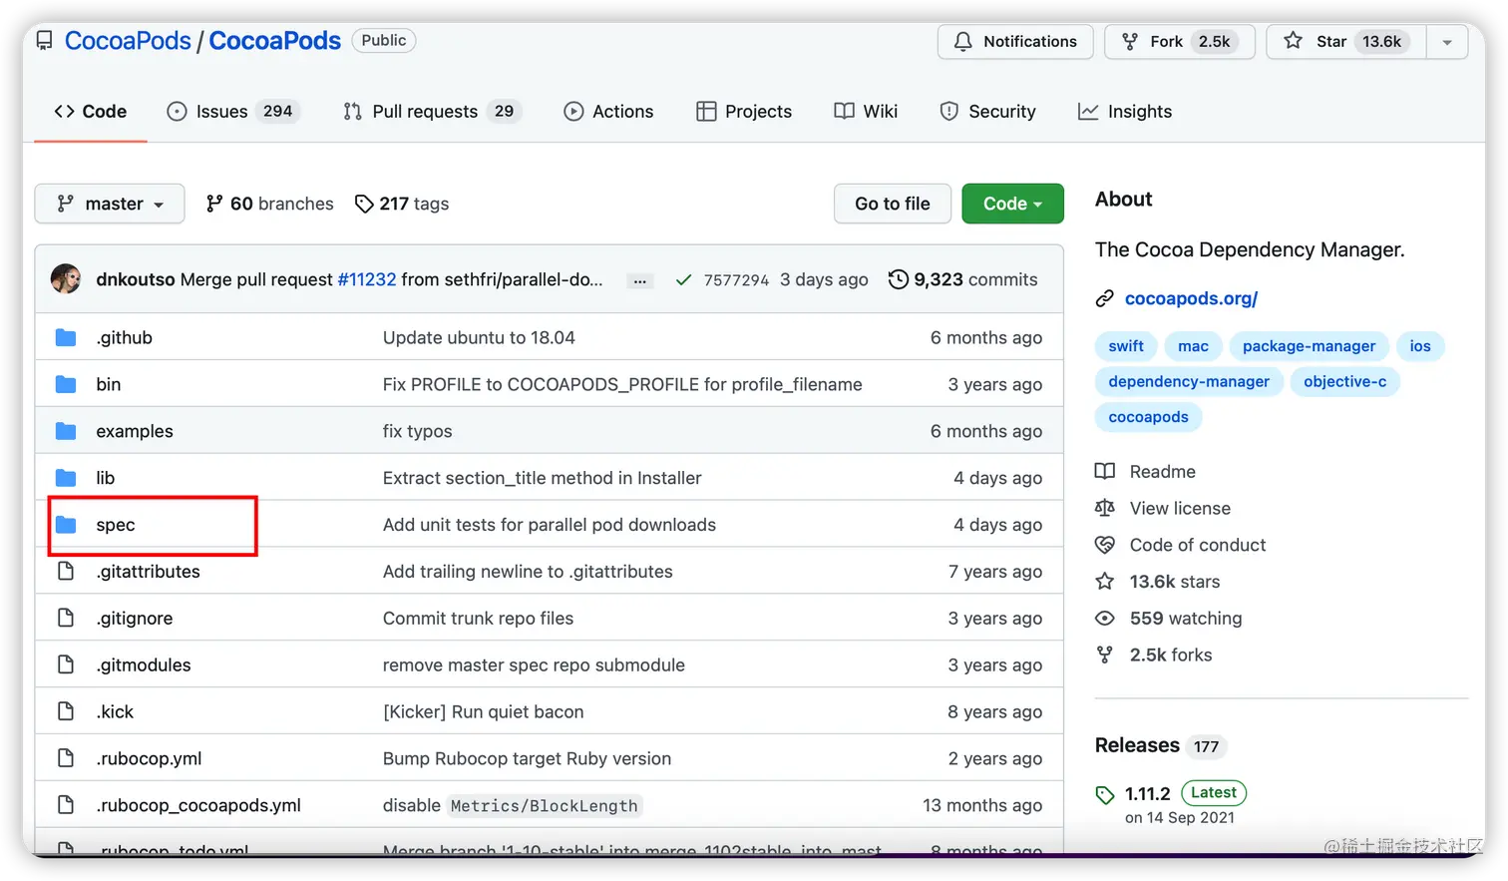Select the cocoapods topic tag
The image size is (1508, 881).
coord(1148,417)
